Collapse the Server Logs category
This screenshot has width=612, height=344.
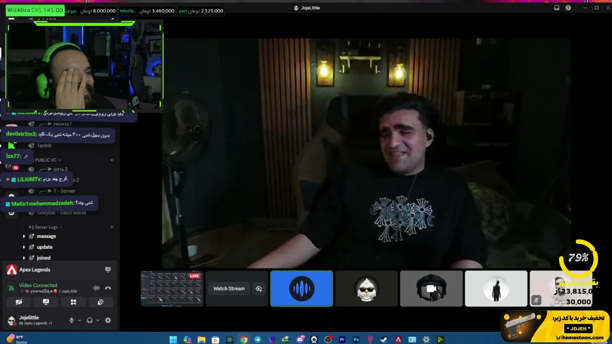pyautogui.click(x=46, y=227)
